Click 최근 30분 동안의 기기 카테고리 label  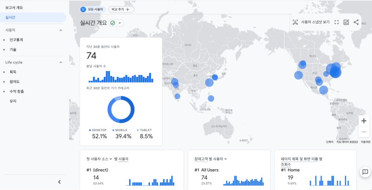point(108,88)
